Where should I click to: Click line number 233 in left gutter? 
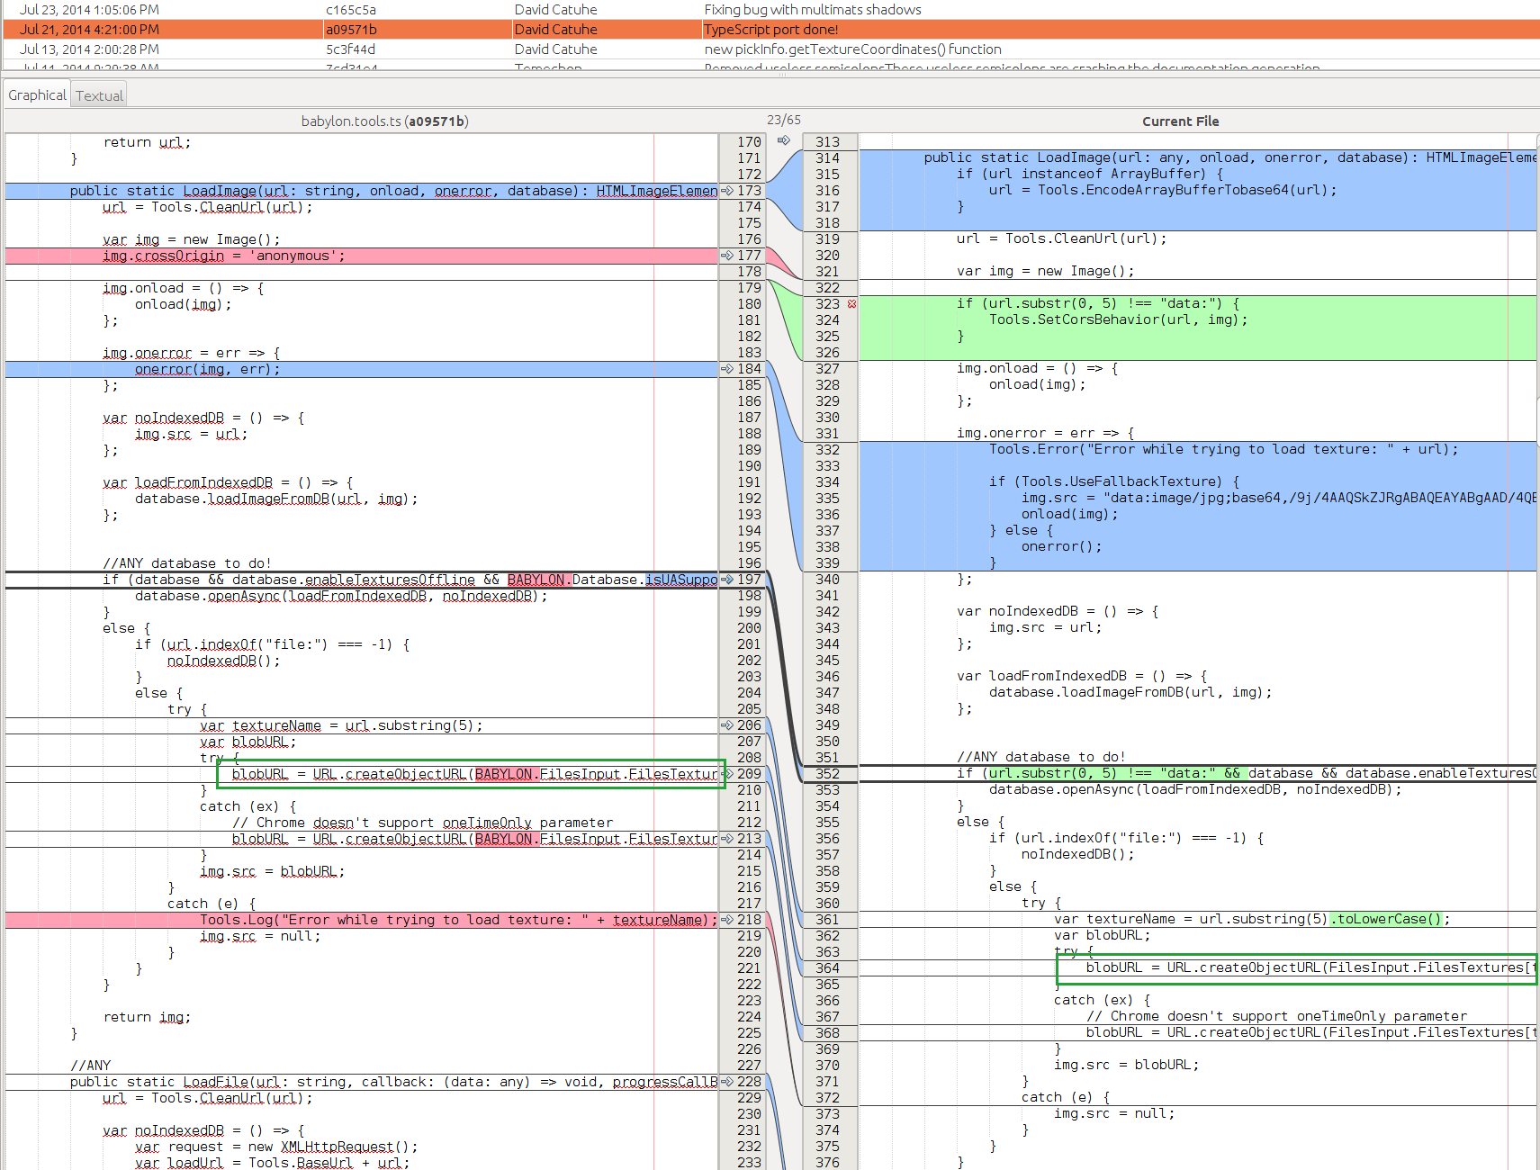[749, 1163]
